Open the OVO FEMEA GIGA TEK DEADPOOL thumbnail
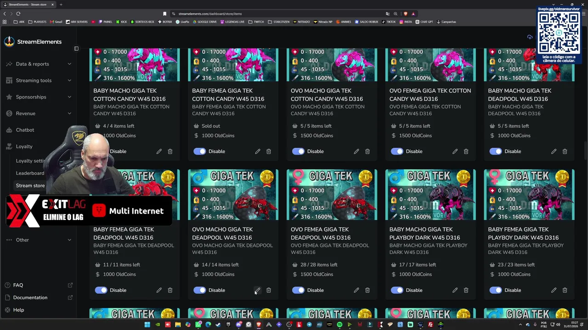Screen dimensions: 588x330 [332, 195]
